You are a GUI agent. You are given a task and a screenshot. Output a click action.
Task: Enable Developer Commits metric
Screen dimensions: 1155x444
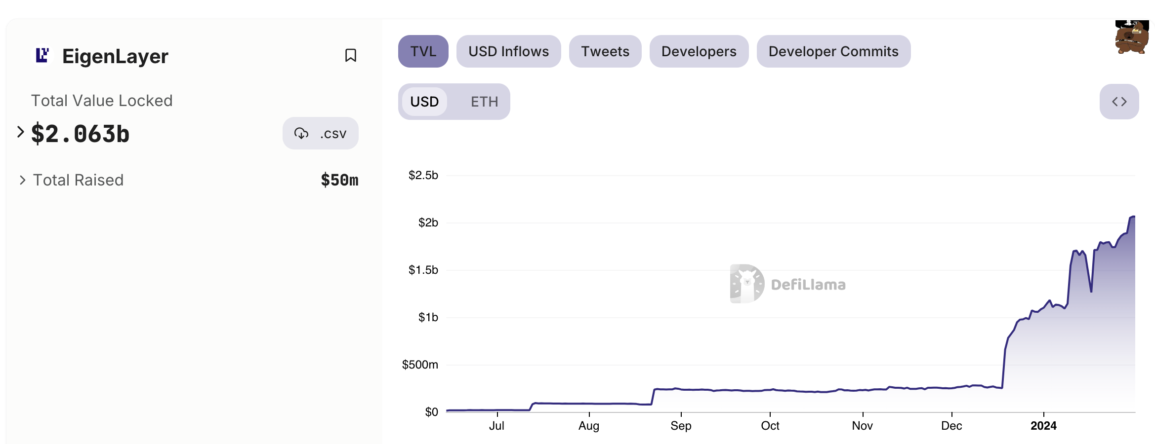pos(833,51)
